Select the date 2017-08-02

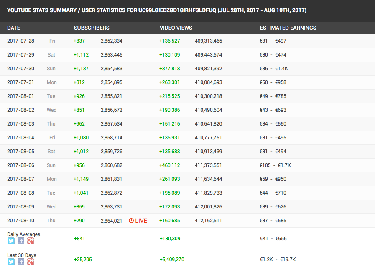click(x=20, y=110)
